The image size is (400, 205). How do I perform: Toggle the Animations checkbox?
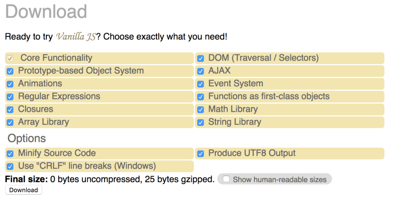[x=10, y=84]
